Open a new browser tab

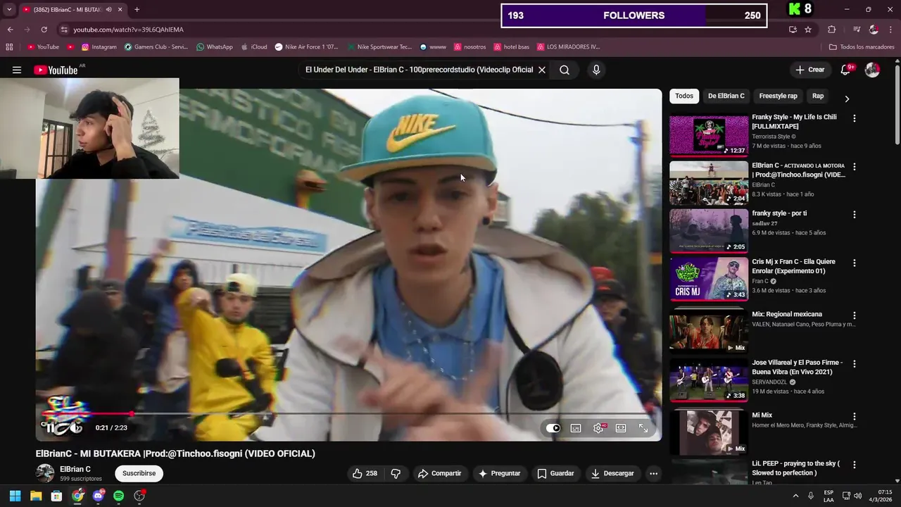point(137,10)
